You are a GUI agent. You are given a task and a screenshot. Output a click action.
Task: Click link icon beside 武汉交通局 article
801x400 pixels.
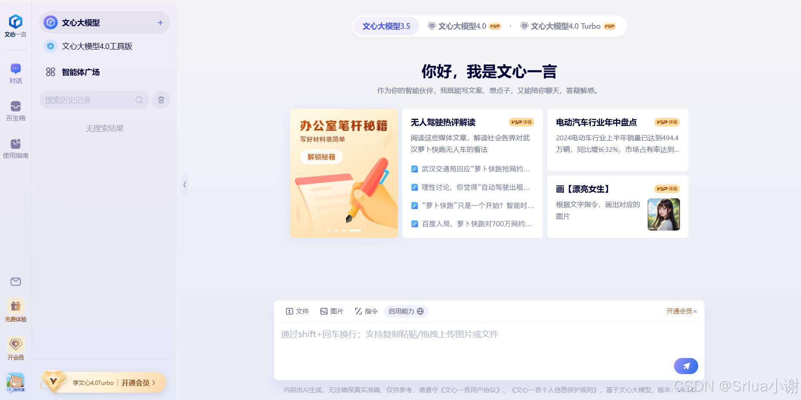[414, 169]
